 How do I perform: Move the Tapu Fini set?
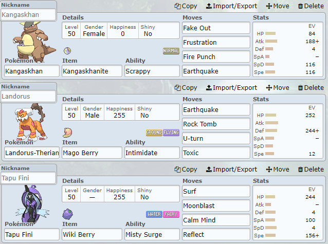pos(278,170)
